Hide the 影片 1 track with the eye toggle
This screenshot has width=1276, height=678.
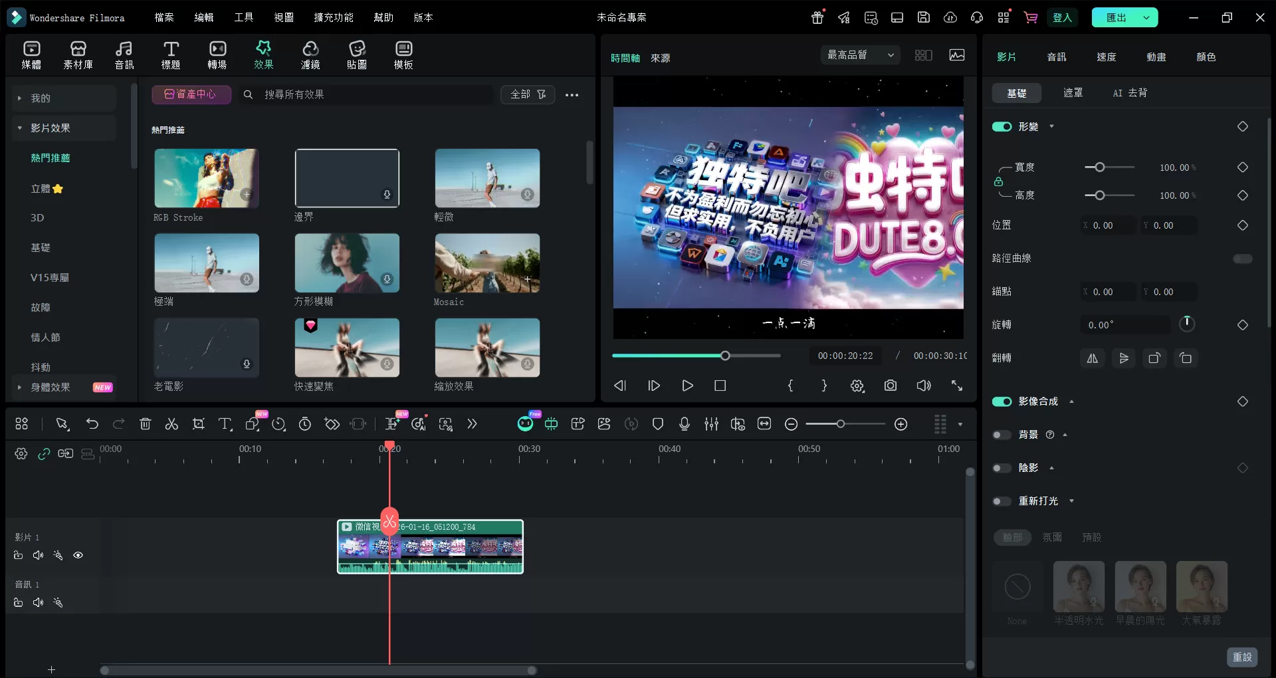tap(78, 555)
